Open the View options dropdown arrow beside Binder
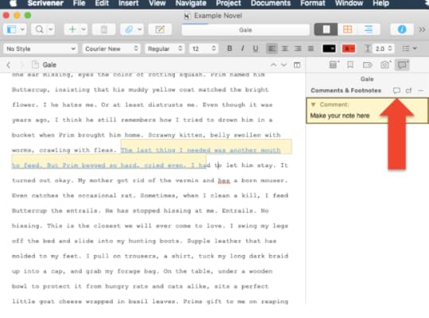The image size is (429, 318). [22, 29]
